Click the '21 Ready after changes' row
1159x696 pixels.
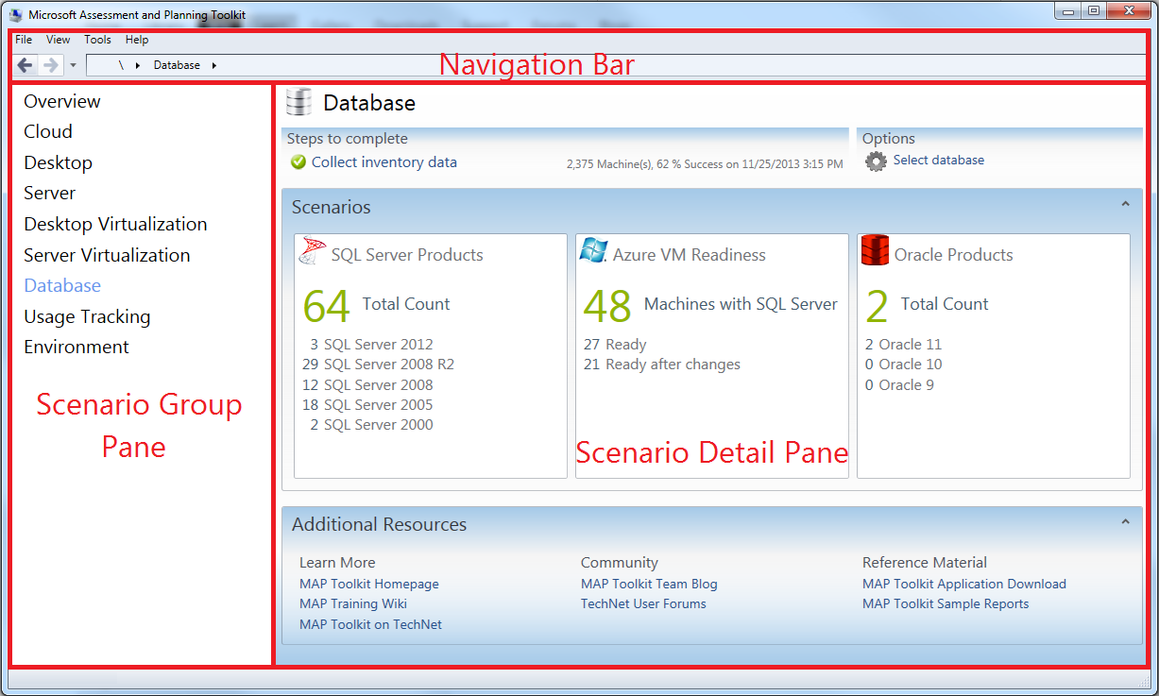[x=661, y=365]
